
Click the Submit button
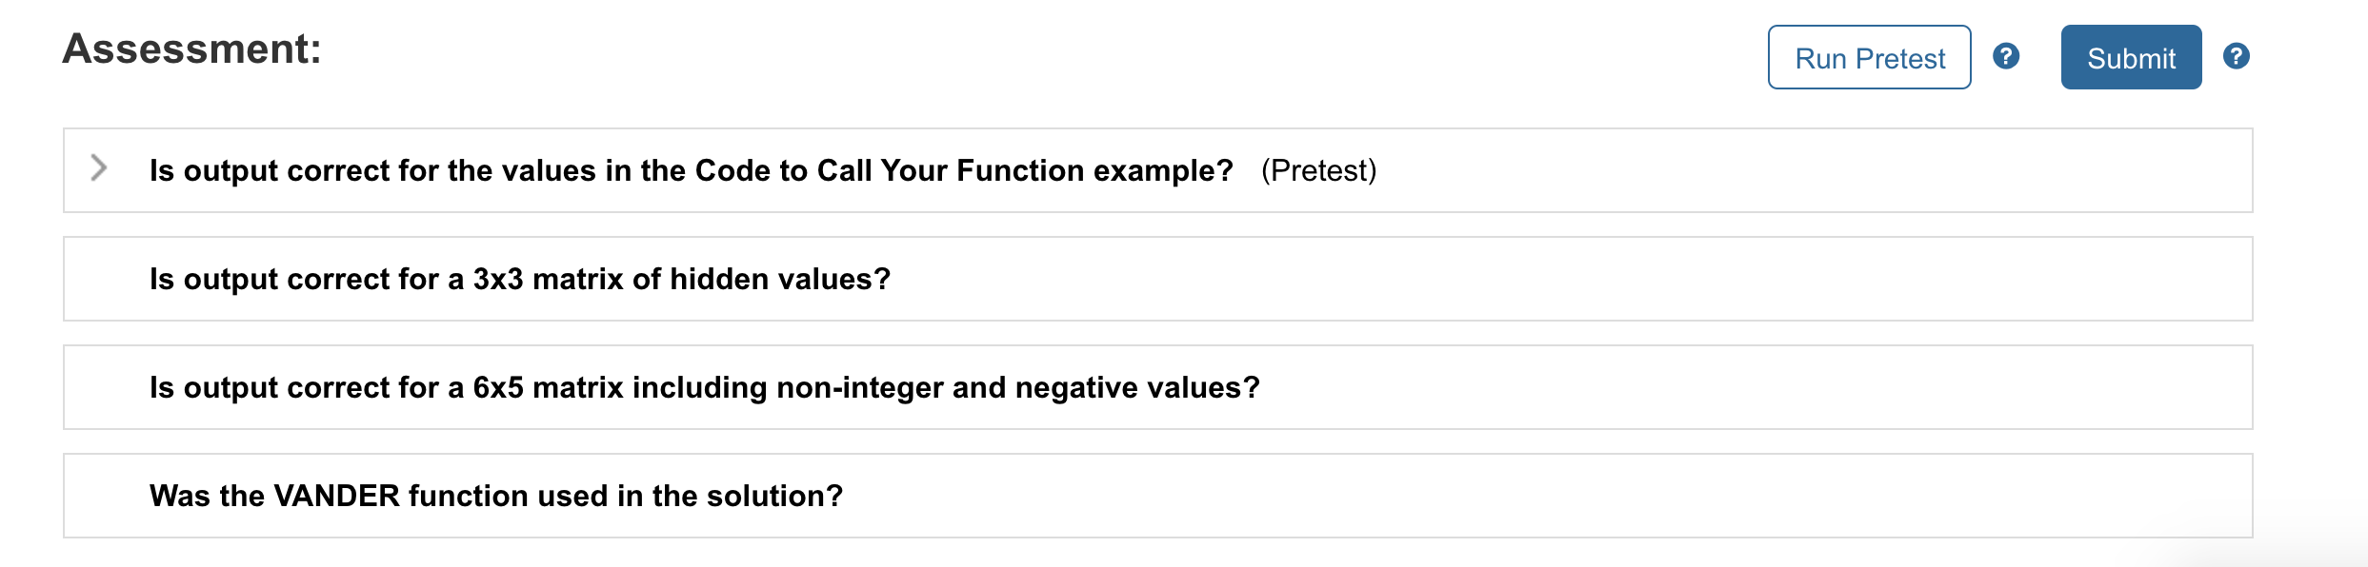click(x=2131, y=57)
